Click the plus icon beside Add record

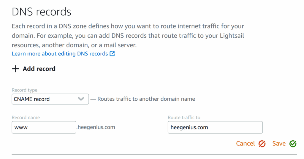[15, 69]
